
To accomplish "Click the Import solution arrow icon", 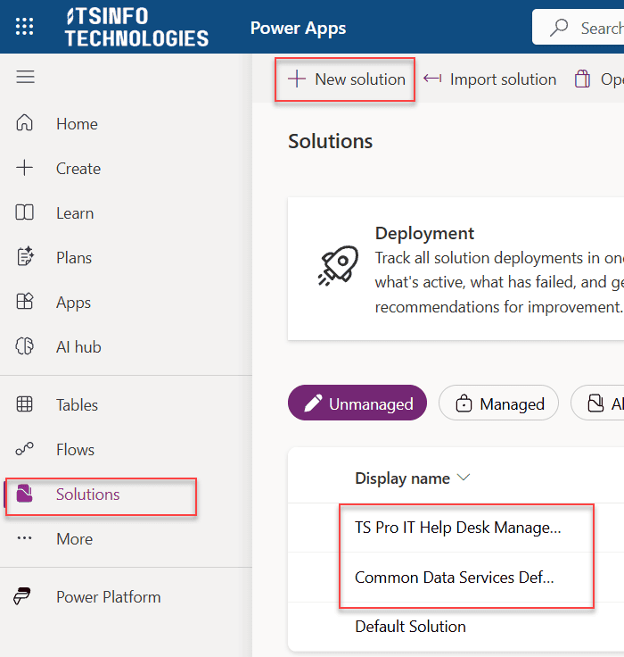I will (432, 79).
